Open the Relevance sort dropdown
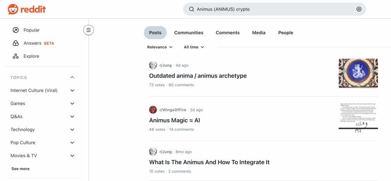 [160, 47]
